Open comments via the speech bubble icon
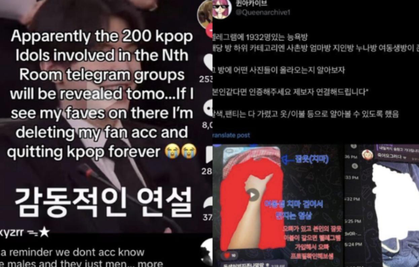This screenshot has height=267, width=419. click(x=208, y=108)
